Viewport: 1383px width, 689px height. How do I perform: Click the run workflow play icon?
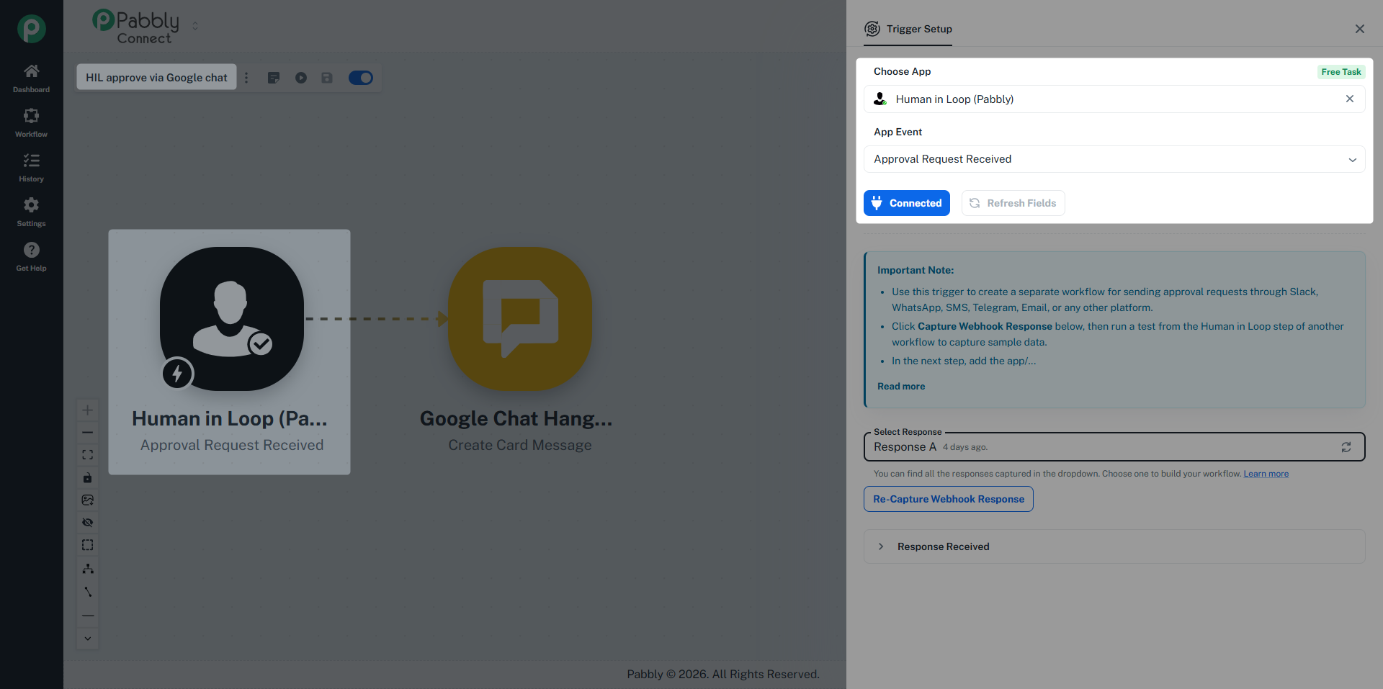(x=301, y=78)
